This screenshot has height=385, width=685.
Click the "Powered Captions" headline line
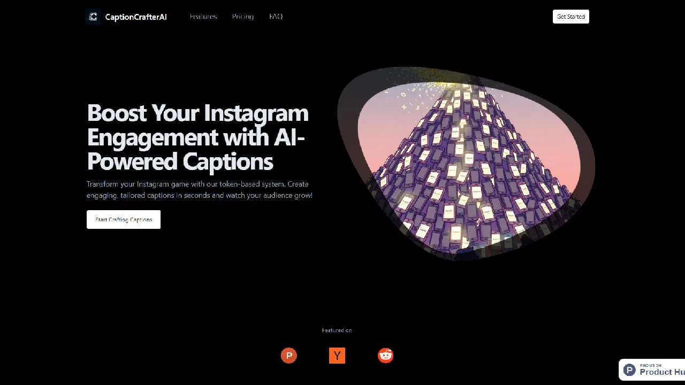click(180, 161)
